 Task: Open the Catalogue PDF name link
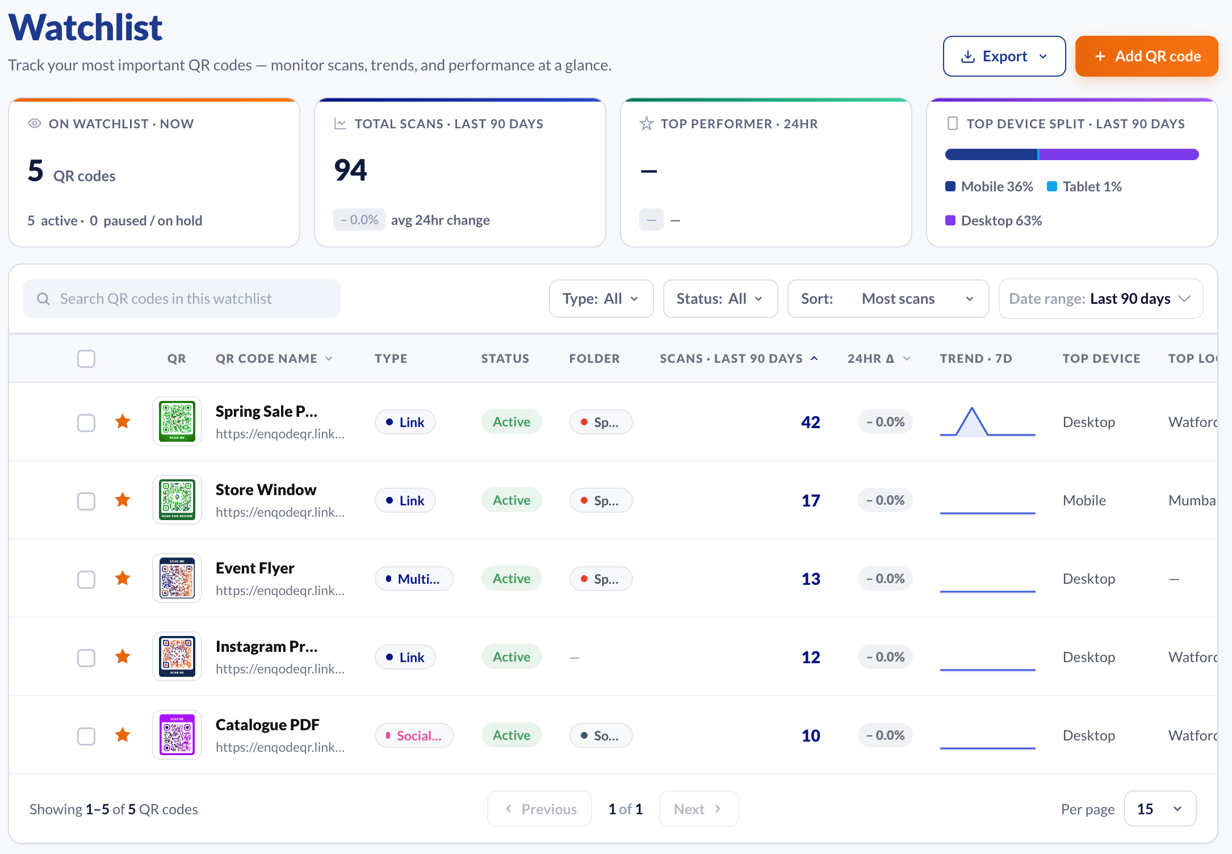tap(267, 725)
